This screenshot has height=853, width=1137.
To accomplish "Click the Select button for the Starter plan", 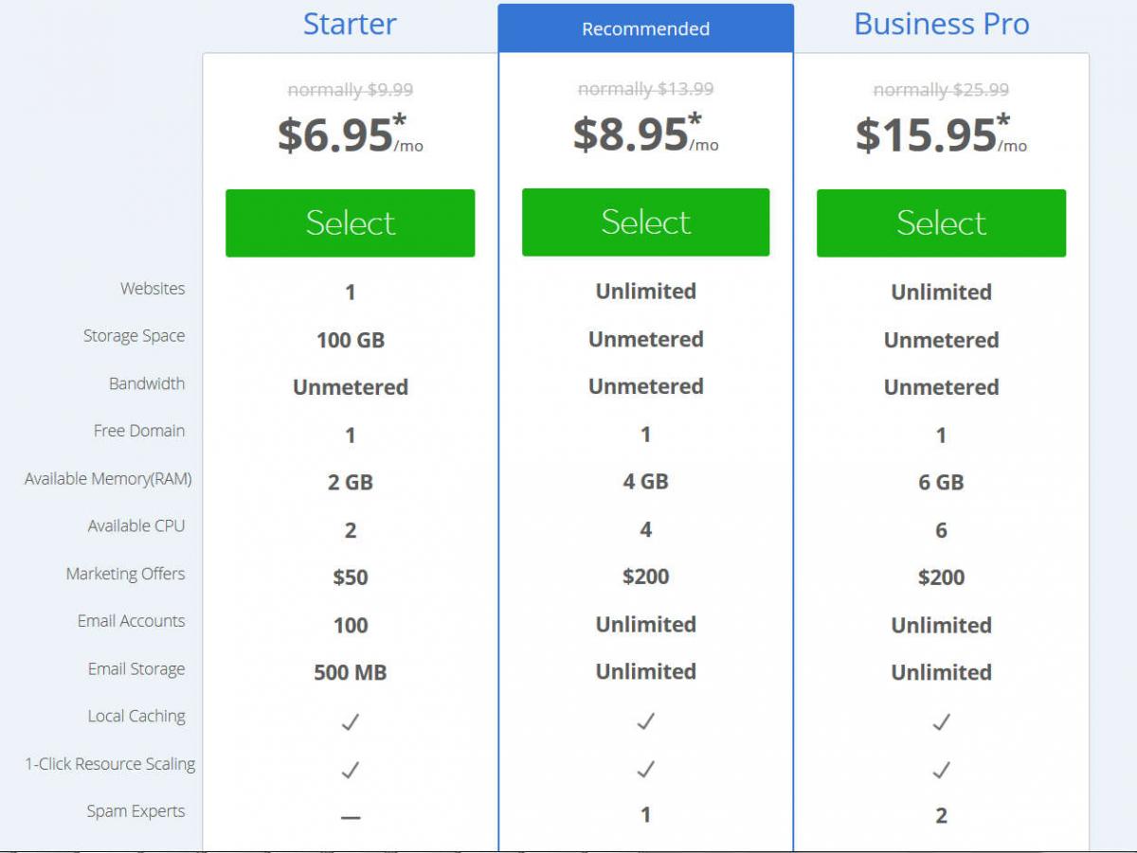I will 350,222.
